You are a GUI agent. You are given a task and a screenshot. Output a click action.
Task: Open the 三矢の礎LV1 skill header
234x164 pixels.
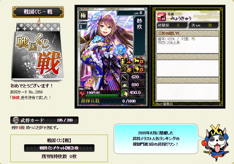(188, 33)
